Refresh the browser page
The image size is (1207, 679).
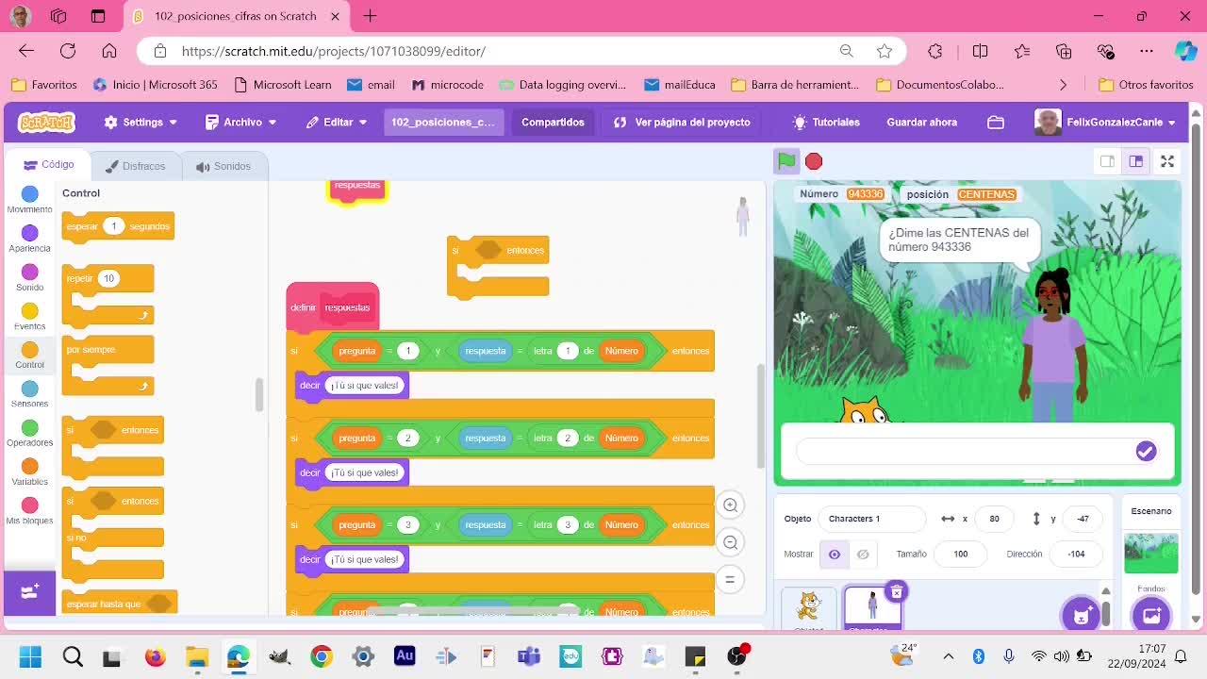68,51
